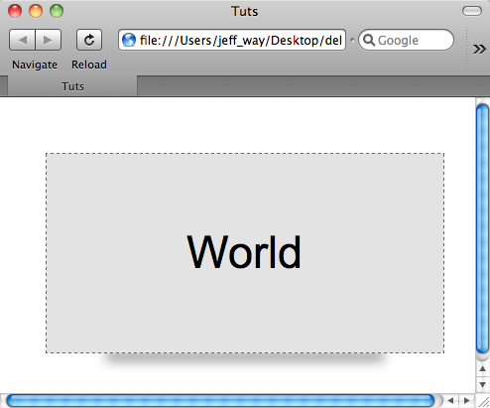
Task: Go forward with the right arrow button
Action: pos(49,40)
